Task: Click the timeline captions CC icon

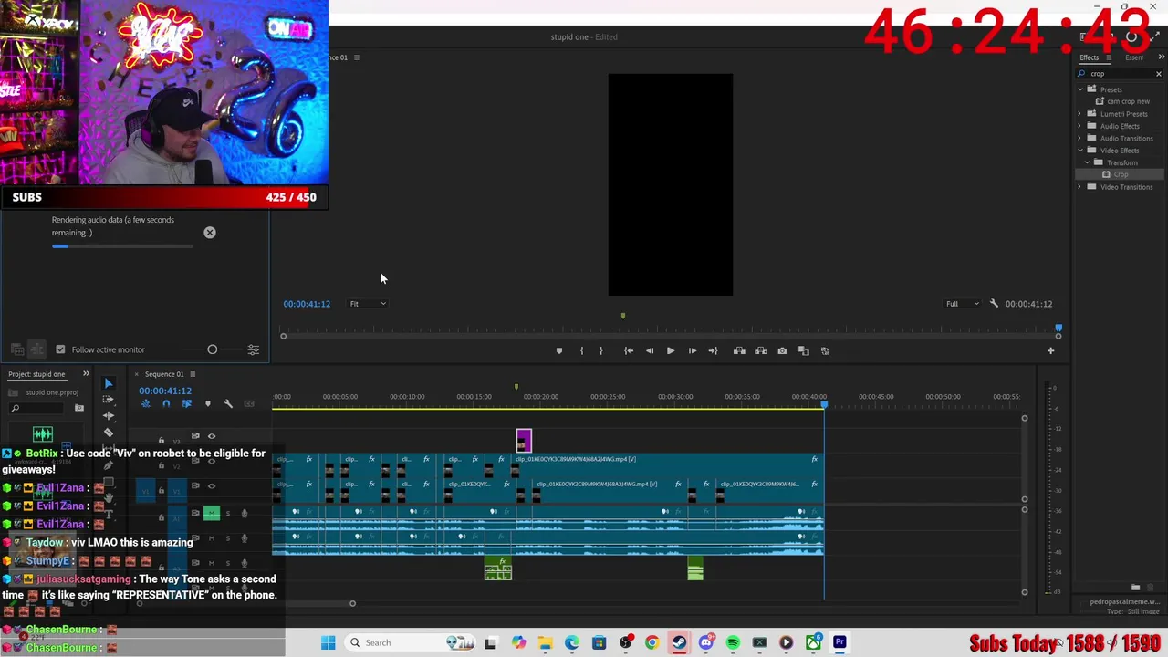Action: [249, 403]
